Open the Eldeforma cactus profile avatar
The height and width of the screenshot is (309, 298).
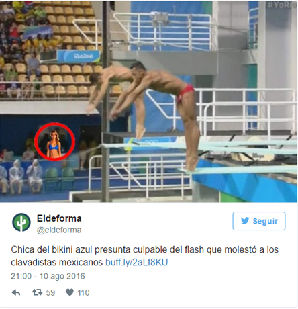[21, 222]
